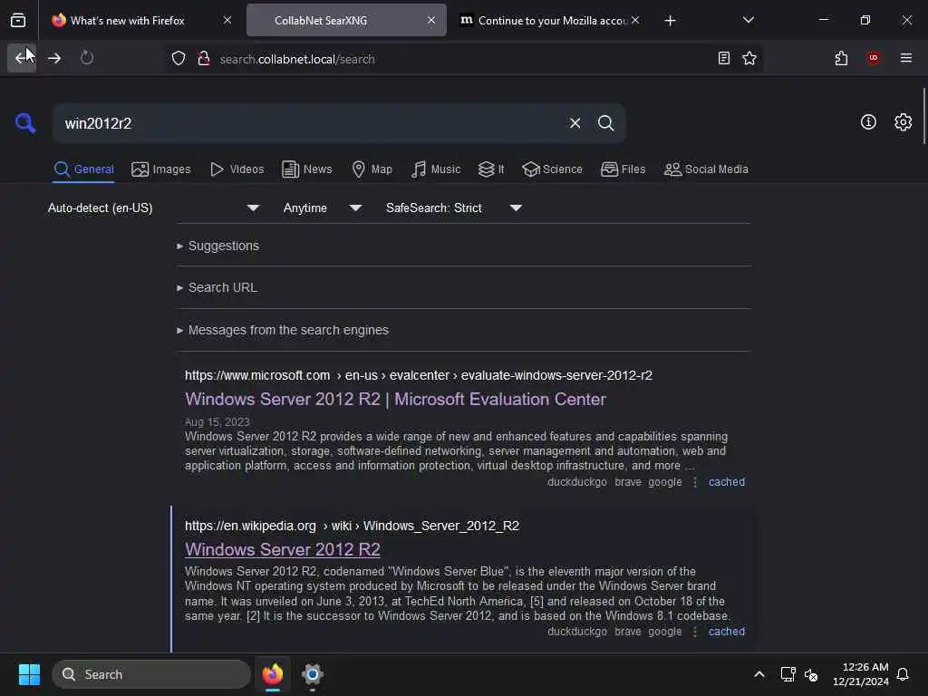Open the About info icon

[x=867, y=122]
